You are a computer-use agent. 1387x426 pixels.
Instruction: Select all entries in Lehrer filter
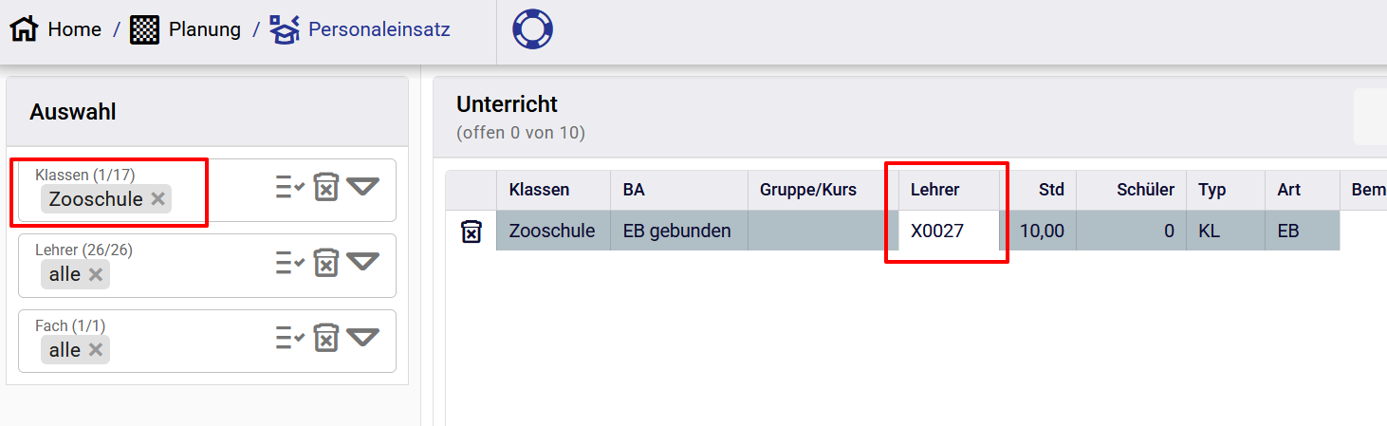coord(289,262)
